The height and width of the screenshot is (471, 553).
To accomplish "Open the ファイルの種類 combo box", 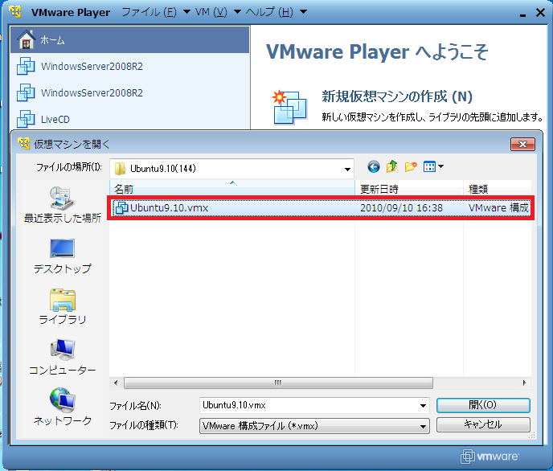I will coord(314,426).
